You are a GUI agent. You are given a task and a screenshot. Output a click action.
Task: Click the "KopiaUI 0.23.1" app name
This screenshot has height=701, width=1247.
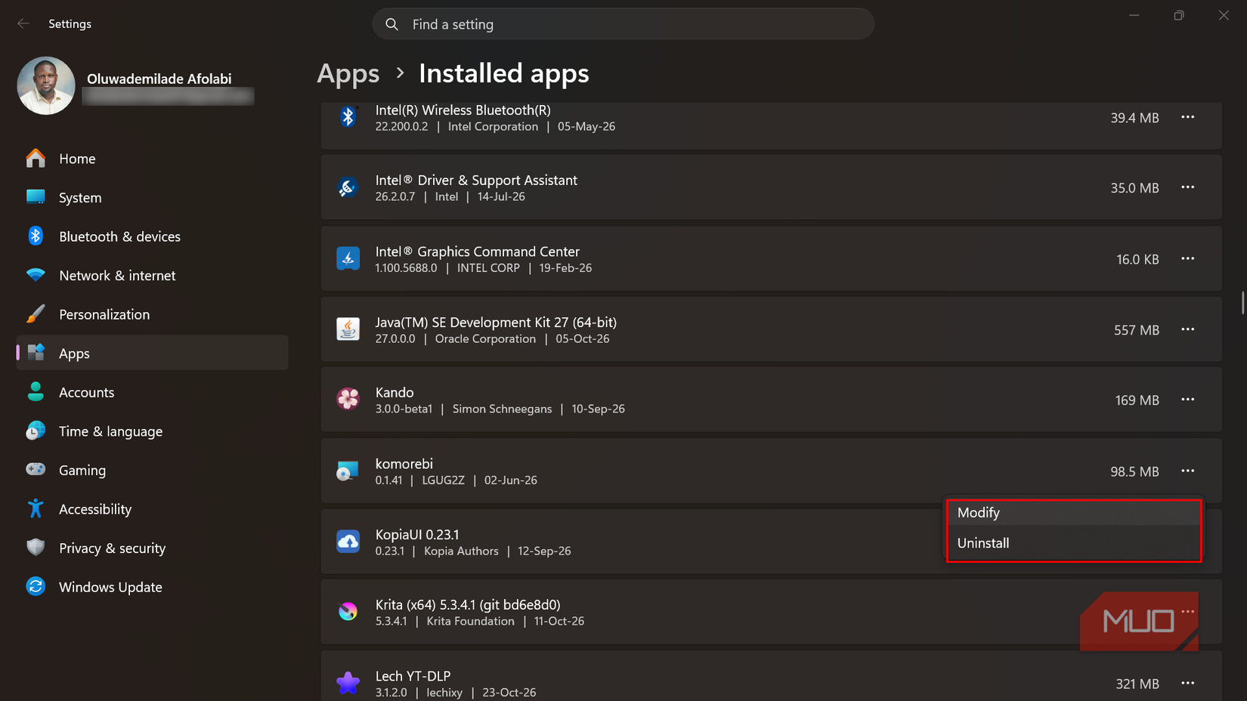[x=417, y=534]
